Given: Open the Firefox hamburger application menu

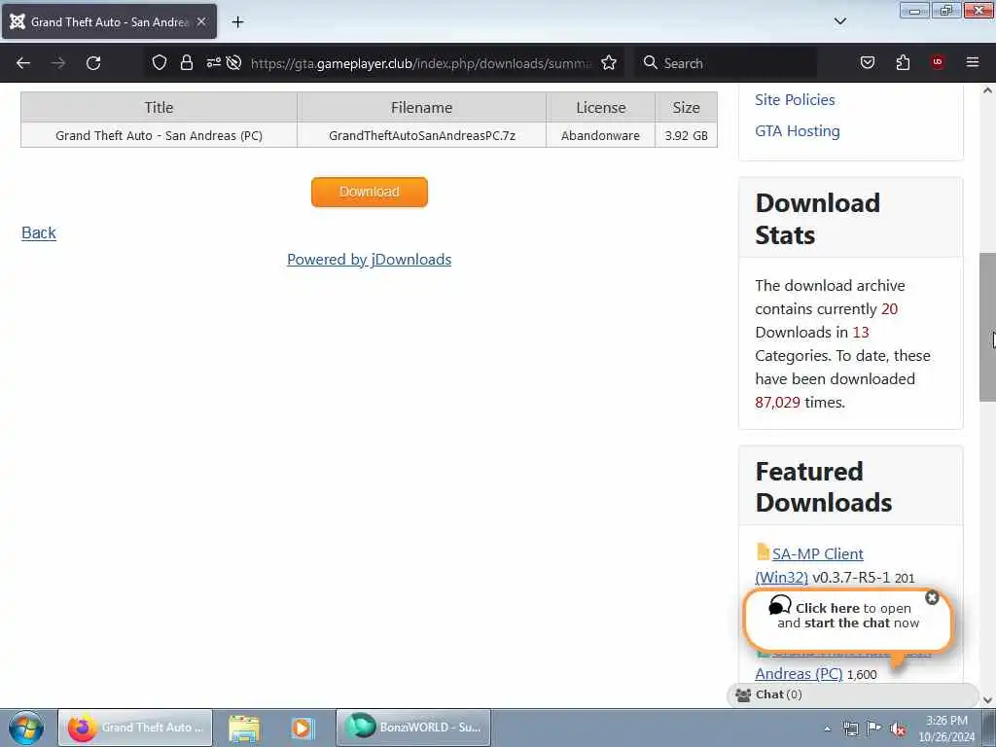Looking at the screenshot, I should [x=973, y=62].
